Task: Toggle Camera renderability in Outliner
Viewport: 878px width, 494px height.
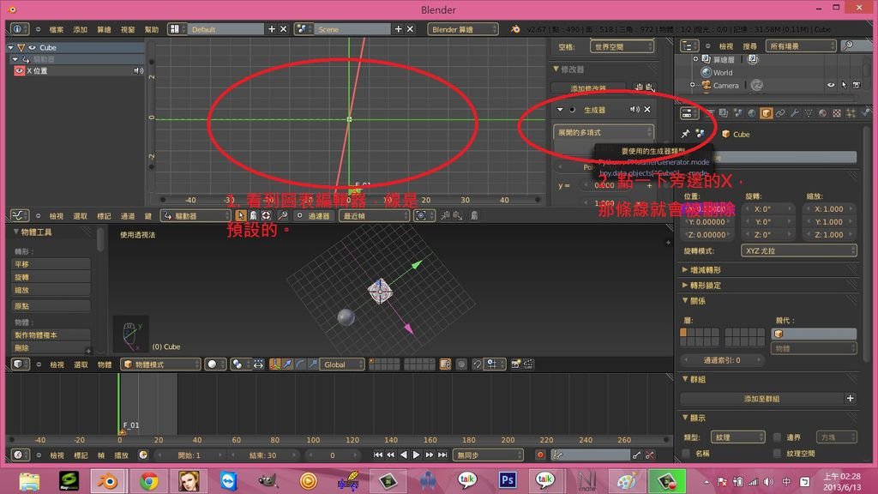Action: [x=857, y=85]
